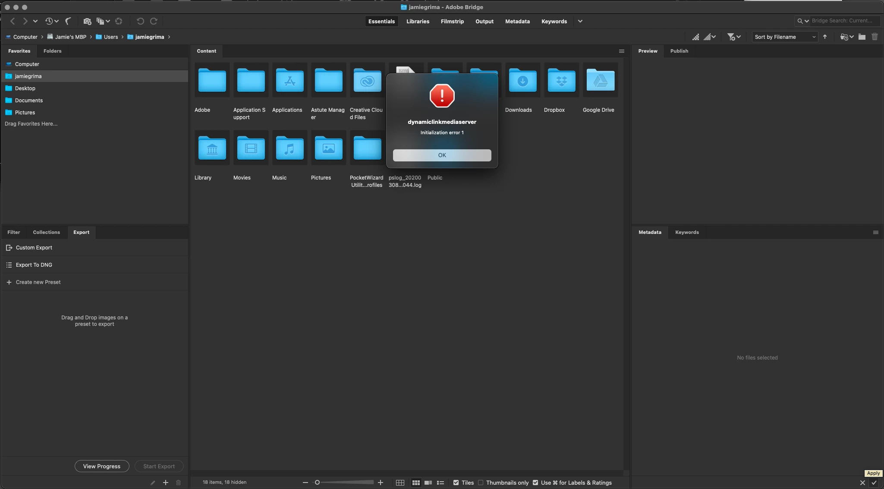884x489 pixels.
Task: Switch to the Filmstrip workspace
Action: (452, 21)
